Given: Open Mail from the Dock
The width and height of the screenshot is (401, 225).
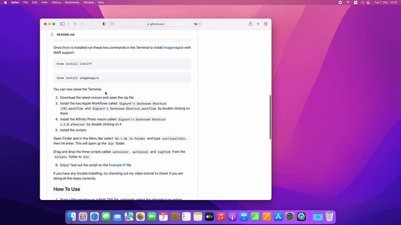Looking at the screenshot, I should coord(117,217).
